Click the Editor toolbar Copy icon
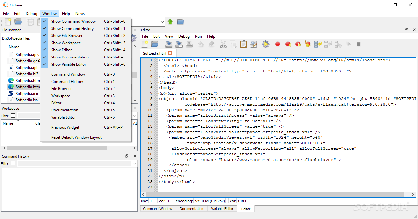The height and width of the screenshot is (219, 418). tap(233, 44)
